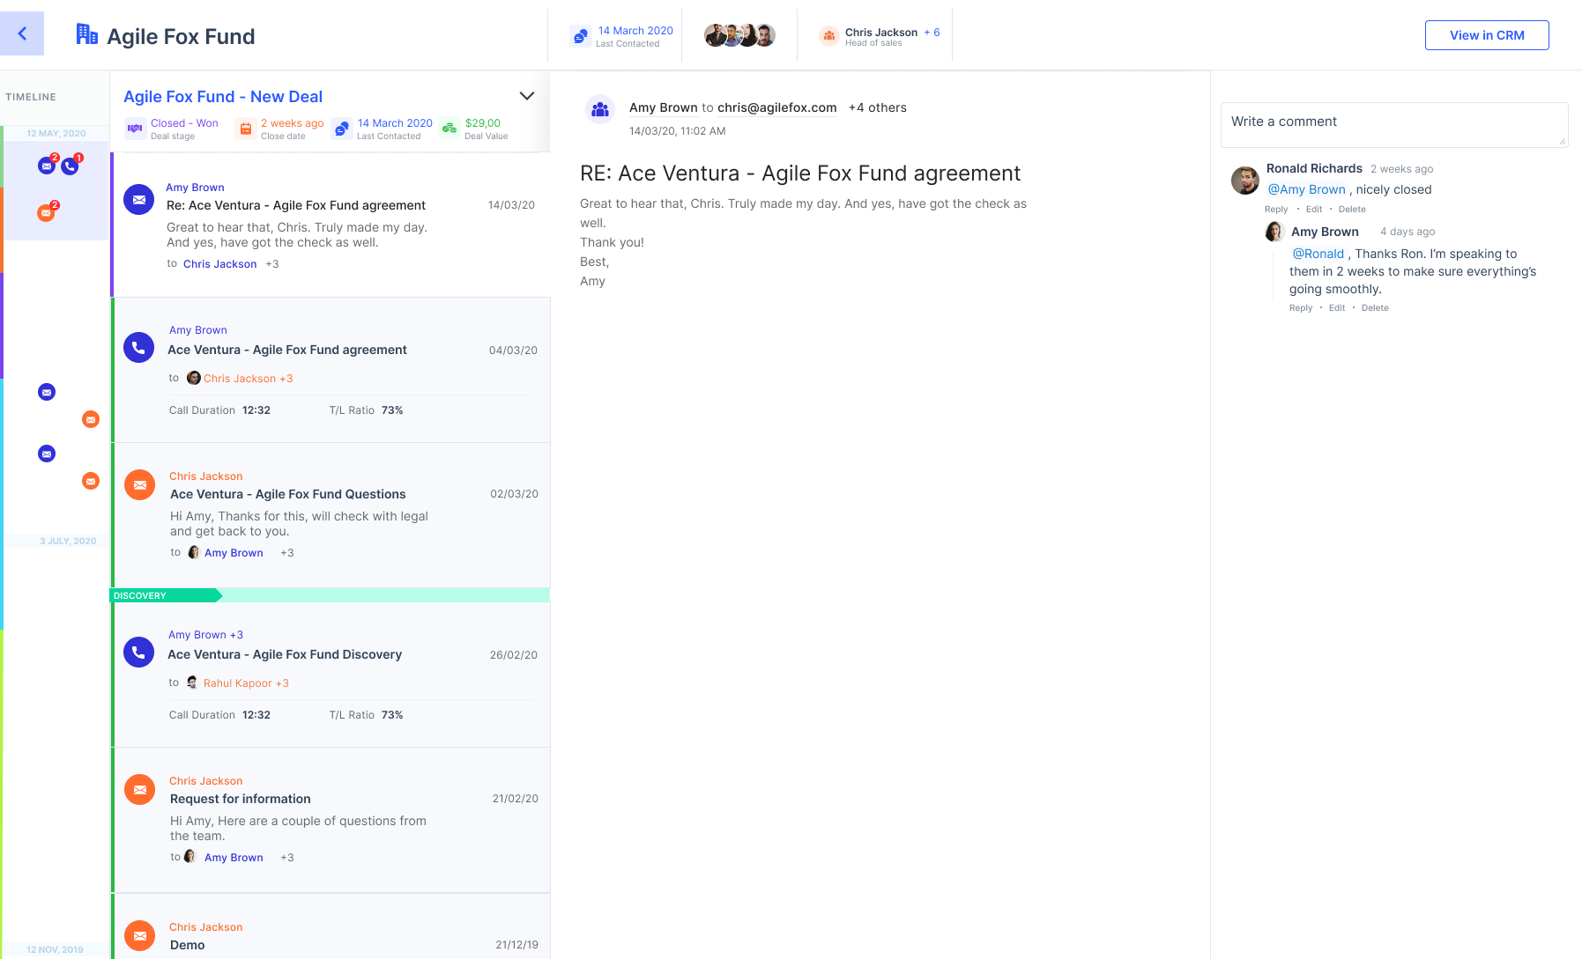Click the Agile Fox Fund building icon
This screenshot has width=1582, height=959.
click(86, 34)
